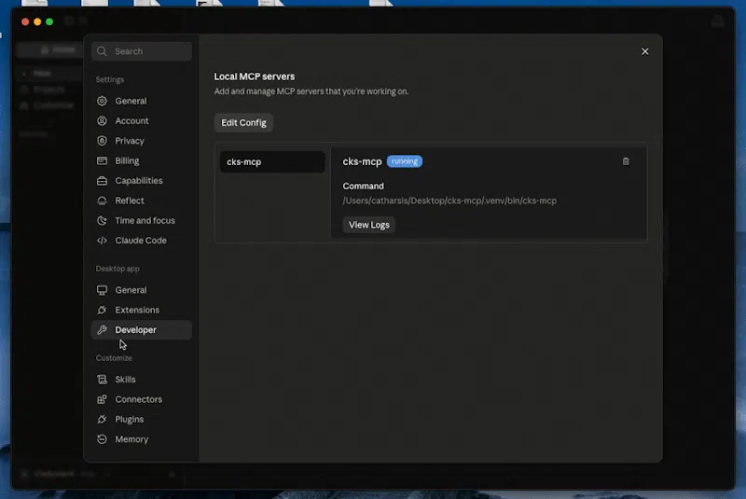Open Connectors page label
This screenshot has width=746, height=499.
pos(138,399)
